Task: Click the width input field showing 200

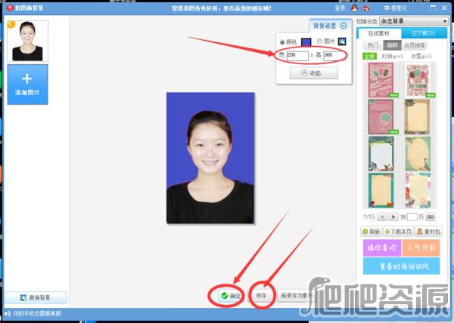Action: click(x=297, y=55)
